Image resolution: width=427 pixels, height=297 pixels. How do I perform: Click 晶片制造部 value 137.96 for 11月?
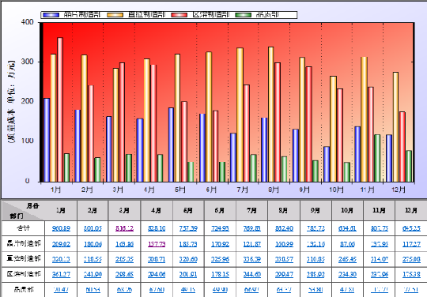point(379,244)
